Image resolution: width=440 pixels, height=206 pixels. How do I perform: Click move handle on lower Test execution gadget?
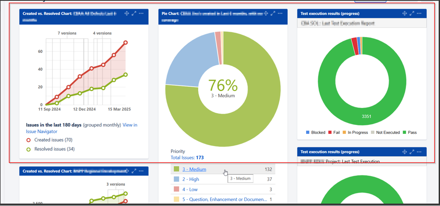click(404, 152)
